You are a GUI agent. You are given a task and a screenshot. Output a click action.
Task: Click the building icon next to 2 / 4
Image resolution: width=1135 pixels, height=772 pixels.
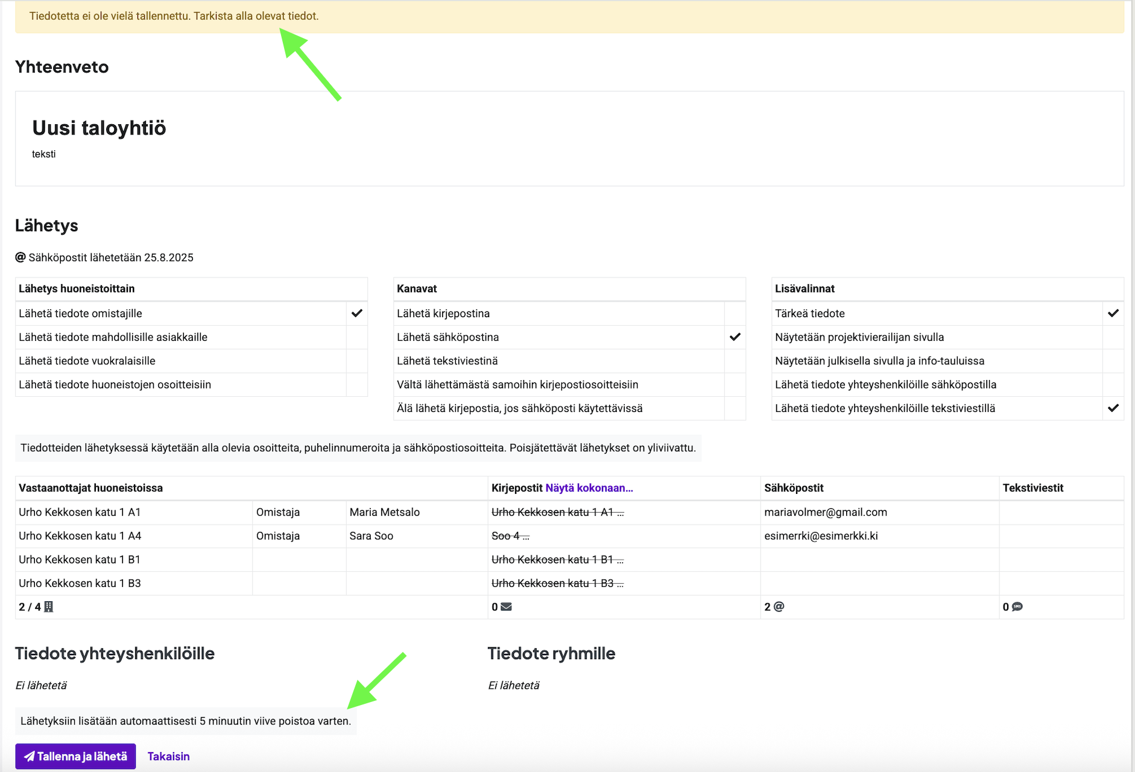click(49, 607)
